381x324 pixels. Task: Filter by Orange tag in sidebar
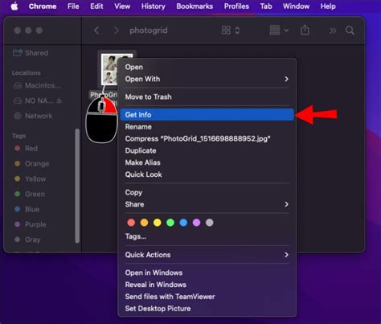tap(31, 163)
